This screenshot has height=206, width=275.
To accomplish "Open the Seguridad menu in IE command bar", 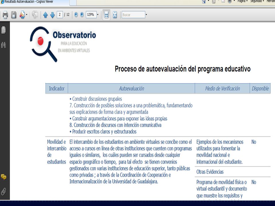I will (x=257, y=1).
